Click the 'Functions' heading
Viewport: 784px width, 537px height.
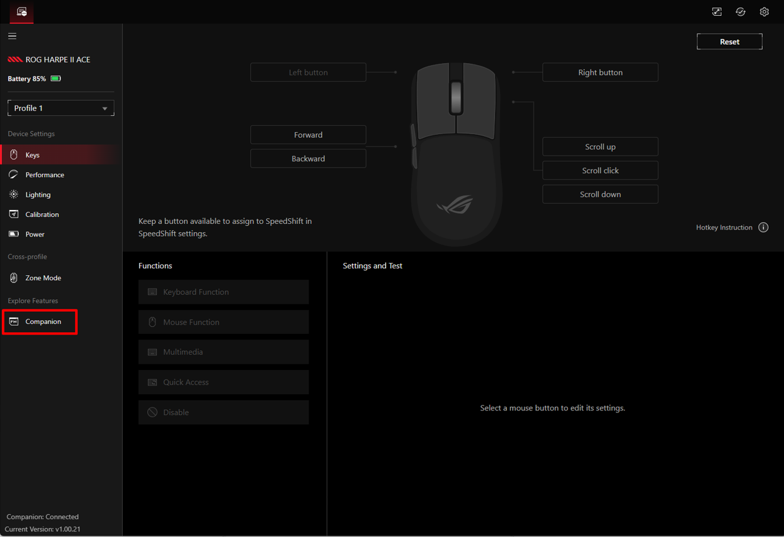coord(155,266)
